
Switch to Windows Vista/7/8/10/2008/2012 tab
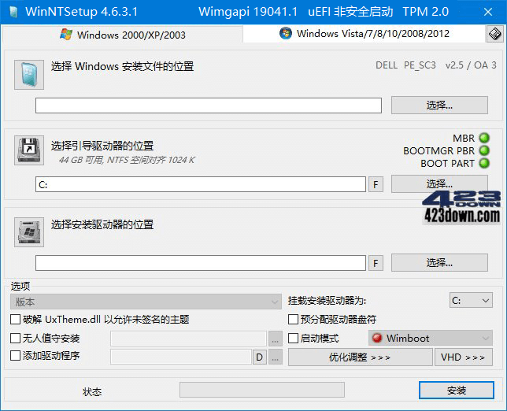364,34
